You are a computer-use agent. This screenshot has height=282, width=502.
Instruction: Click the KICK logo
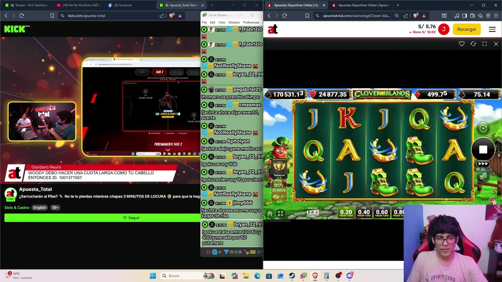17,29
